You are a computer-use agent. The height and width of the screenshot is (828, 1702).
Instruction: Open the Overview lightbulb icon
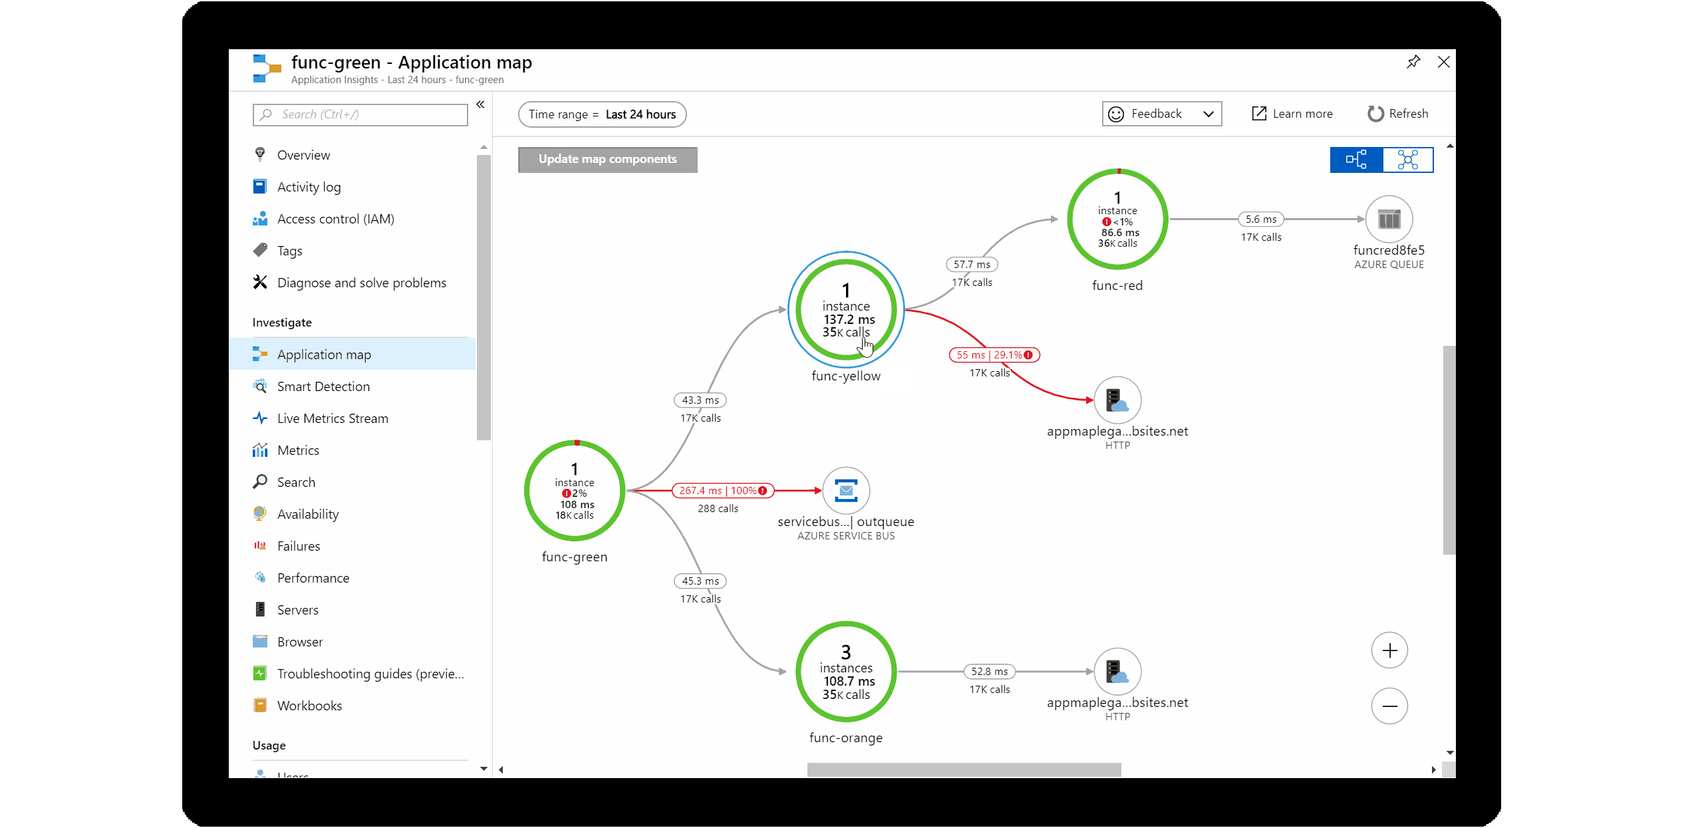tap(260, 154)
